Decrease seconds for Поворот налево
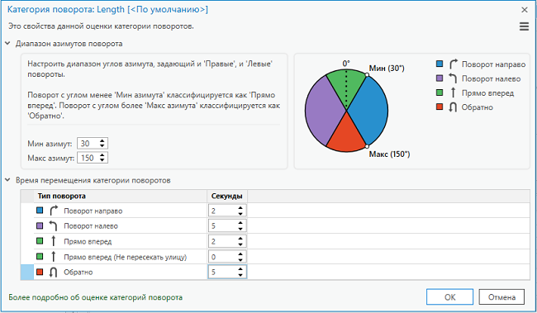Viewport: 537px width, 313px height. [x=240, y=229]
